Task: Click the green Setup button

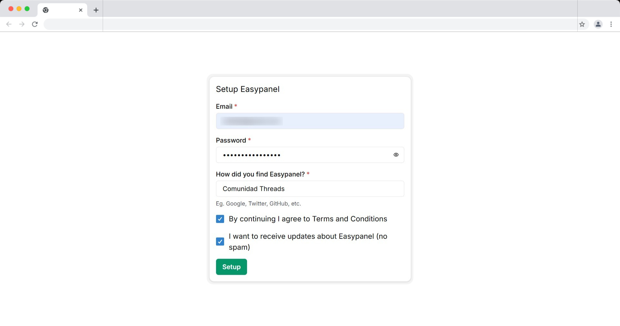Action: tap(232, 267)
